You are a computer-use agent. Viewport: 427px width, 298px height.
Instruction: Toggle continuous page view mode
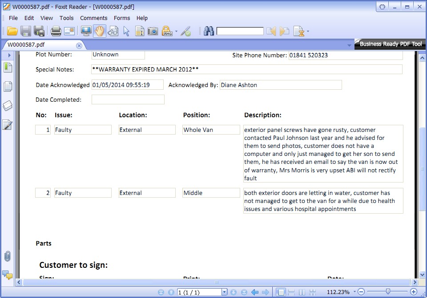[291, 292]
